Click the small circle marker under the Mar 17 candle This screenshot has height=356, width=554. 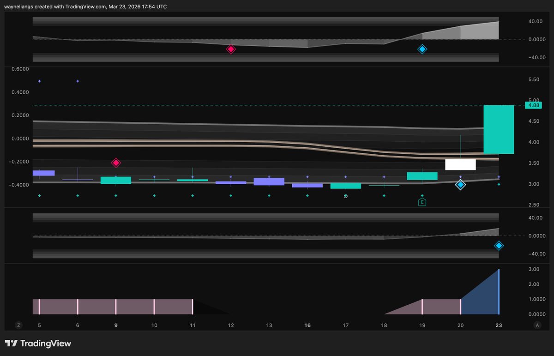[x=346, y=196]
